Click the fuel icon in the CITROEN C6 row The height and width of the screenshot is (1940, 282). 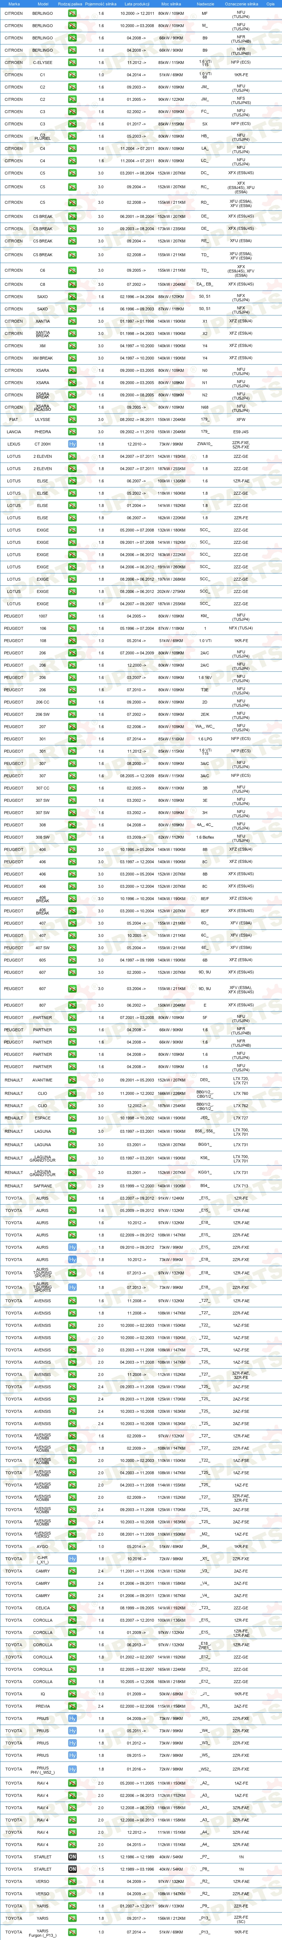[x=72, y=270]
